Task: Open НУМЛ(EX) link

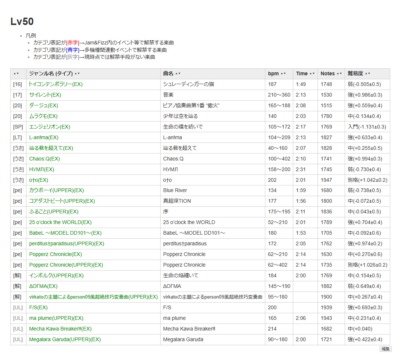Action: (x=42, y=169)
